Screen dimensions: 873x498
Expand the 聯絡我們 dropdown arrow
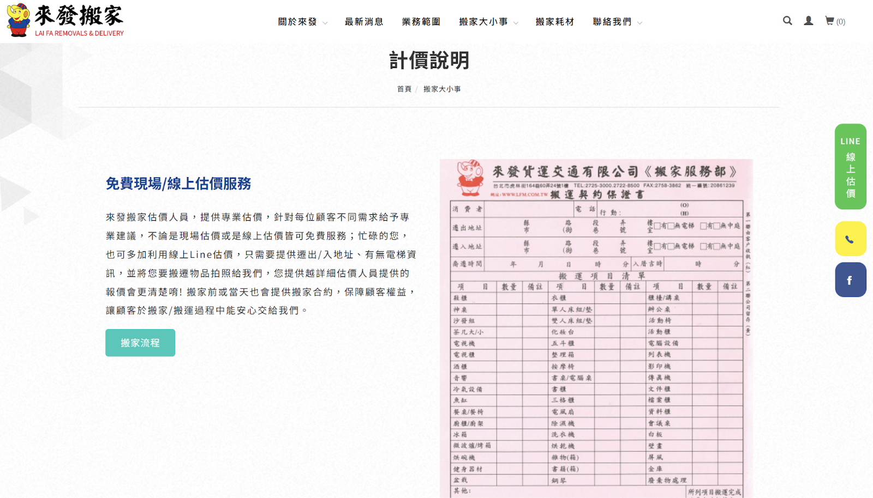(639, 23)
